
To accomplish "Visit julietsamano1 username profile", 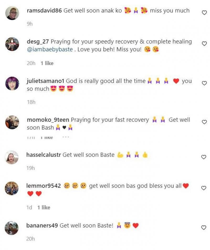I will 45,81.
